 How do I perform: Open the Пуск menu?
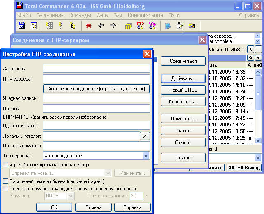coord(174,15)
